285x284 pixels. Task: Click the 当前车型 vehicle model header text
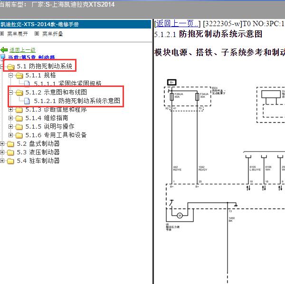[x=57, y=4]
